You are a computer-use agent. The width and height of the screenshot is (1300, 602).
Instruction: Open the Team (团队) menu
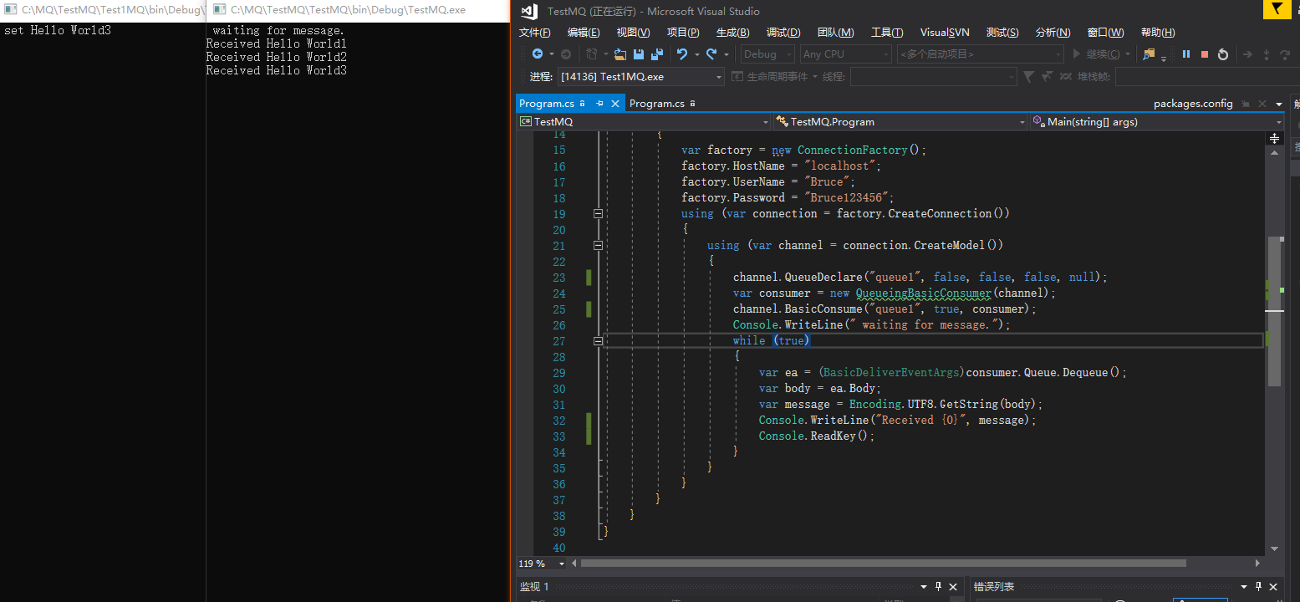(x=836, y=33)
